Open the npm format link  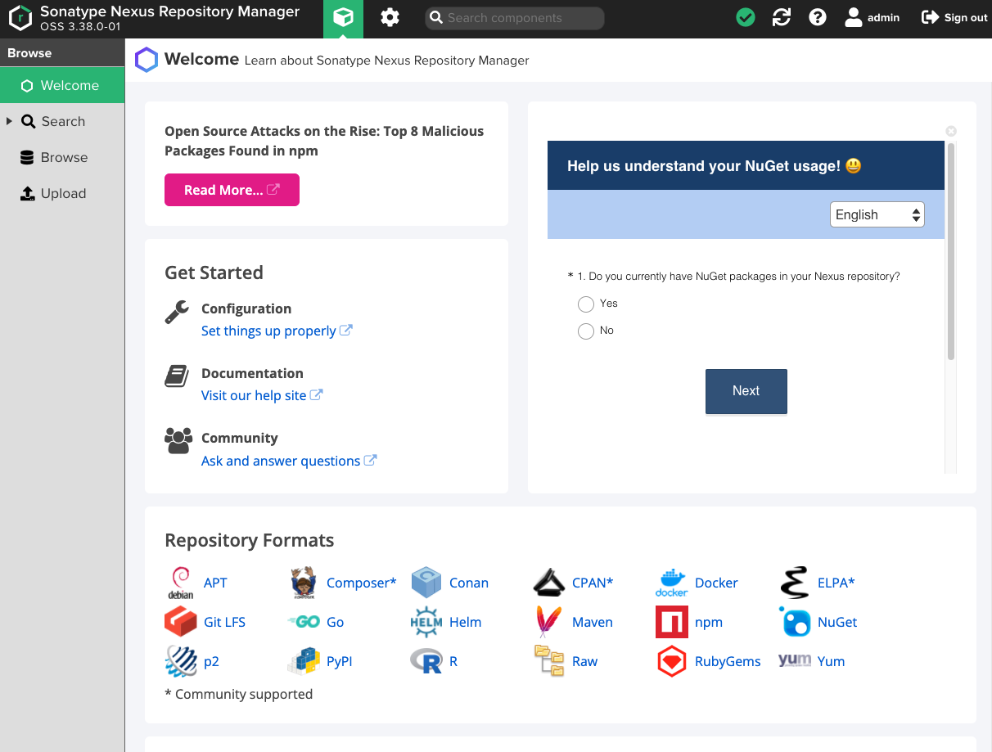point(709,622)
